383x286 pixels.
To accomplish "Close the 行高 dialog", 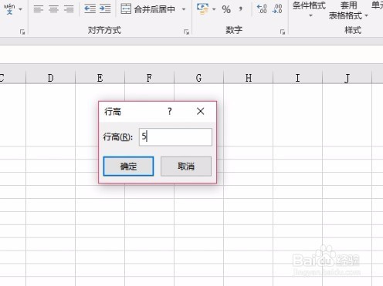I will tap(201, 111).
